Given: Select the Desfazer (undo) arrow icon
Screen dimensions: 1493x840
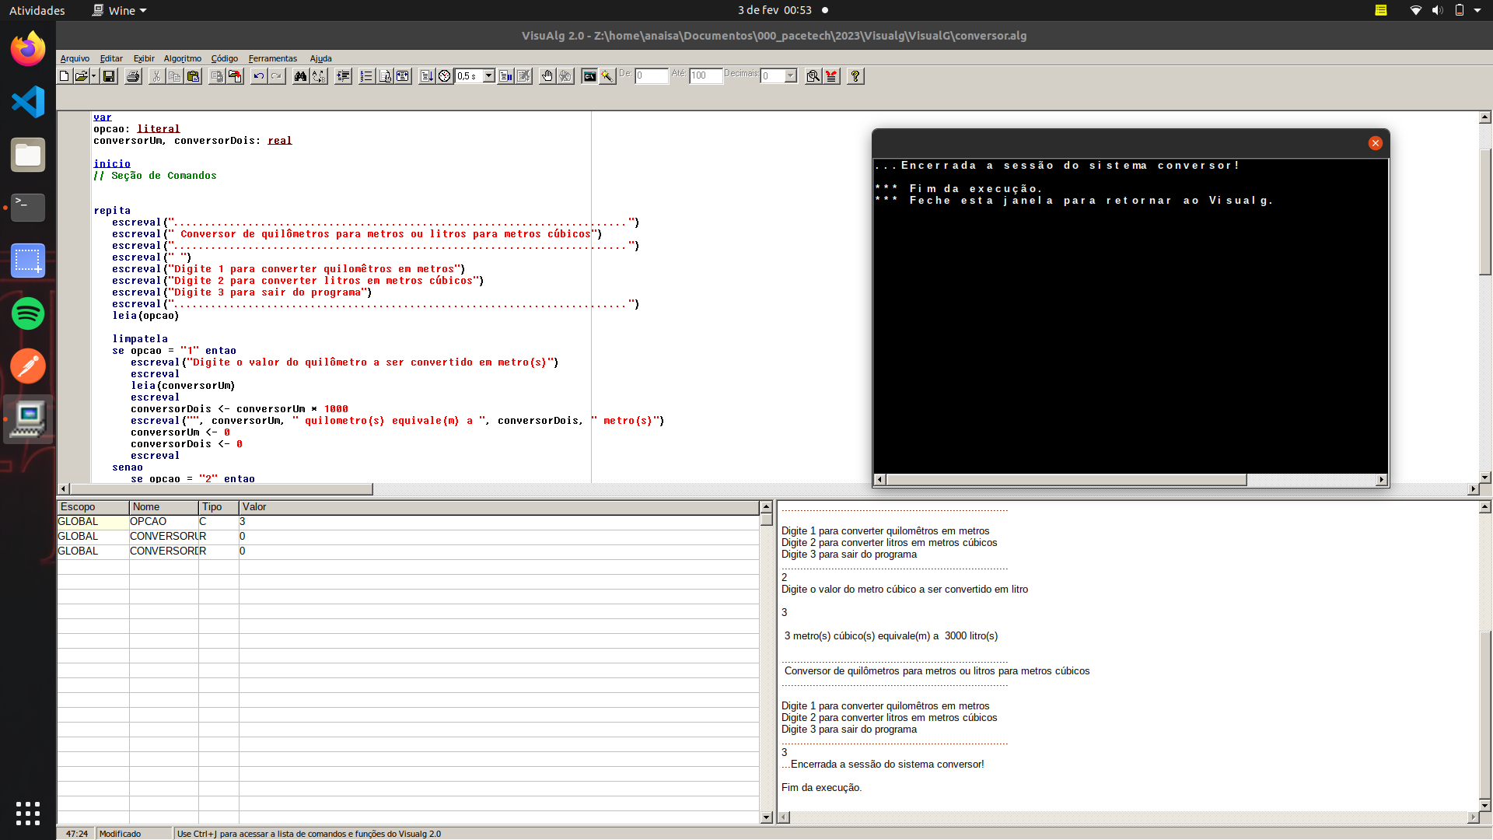Looking at the screenshot, I should point(257,75).
